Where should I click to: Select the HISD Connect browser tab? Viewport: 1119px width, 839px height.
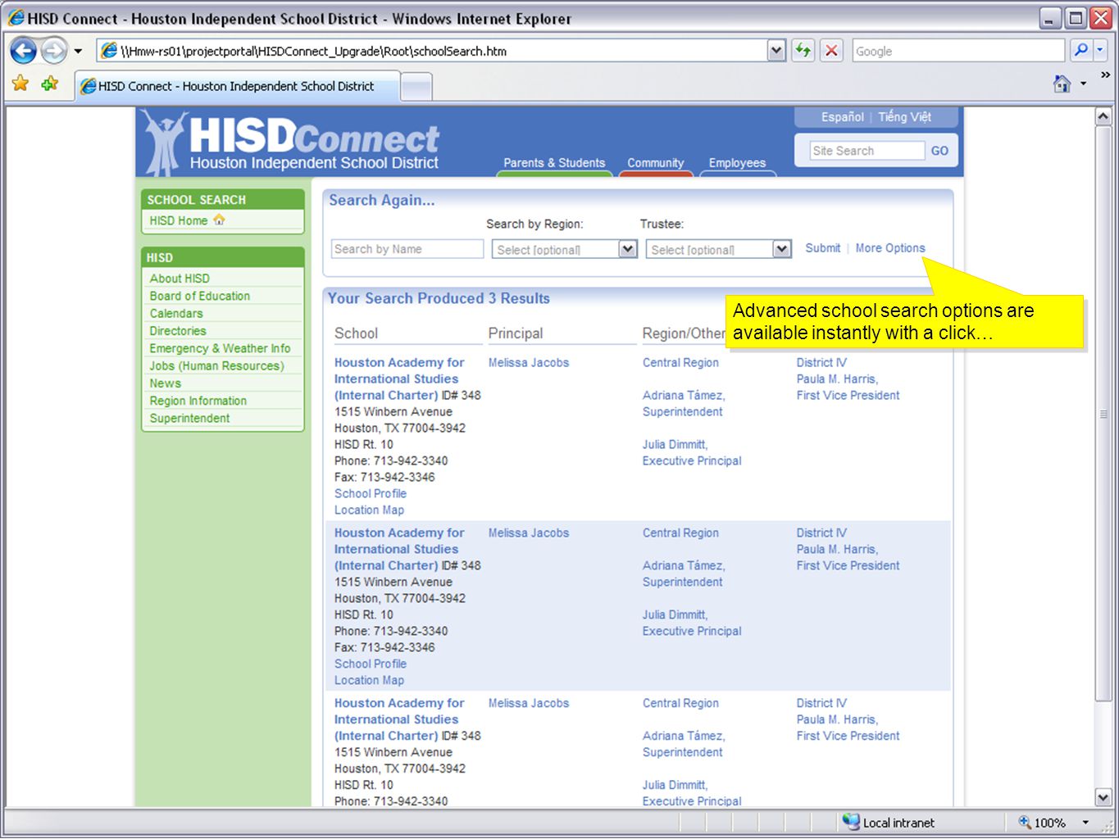(237, 86)
